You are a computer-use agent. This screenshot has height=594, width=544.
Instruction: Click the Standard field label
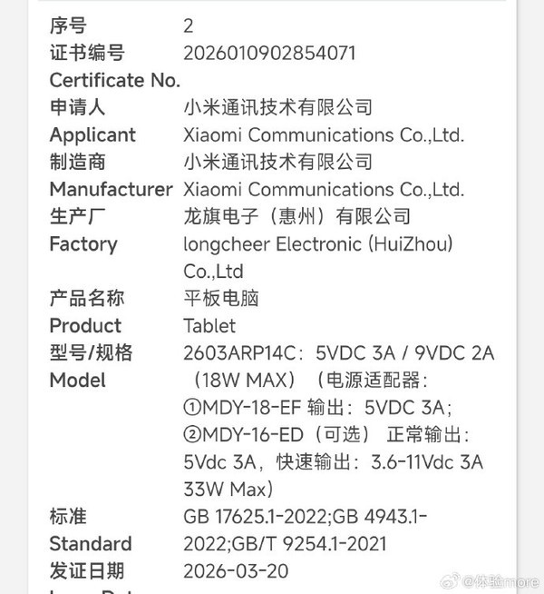pyautogui.click(x=91, y=543)
